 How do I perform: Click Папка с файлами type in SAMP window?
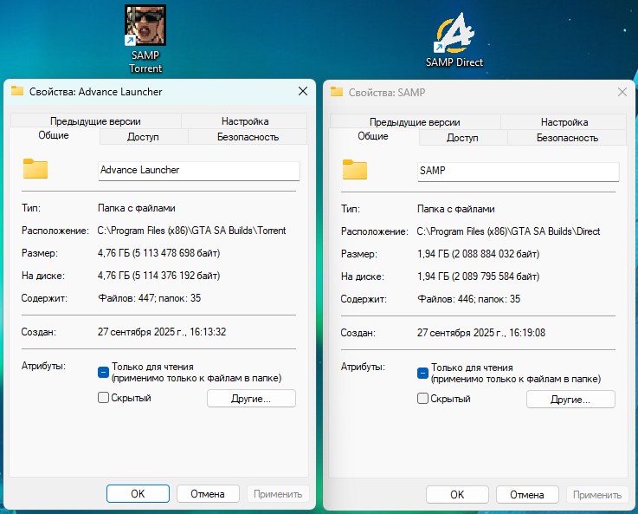click(455, 209)
